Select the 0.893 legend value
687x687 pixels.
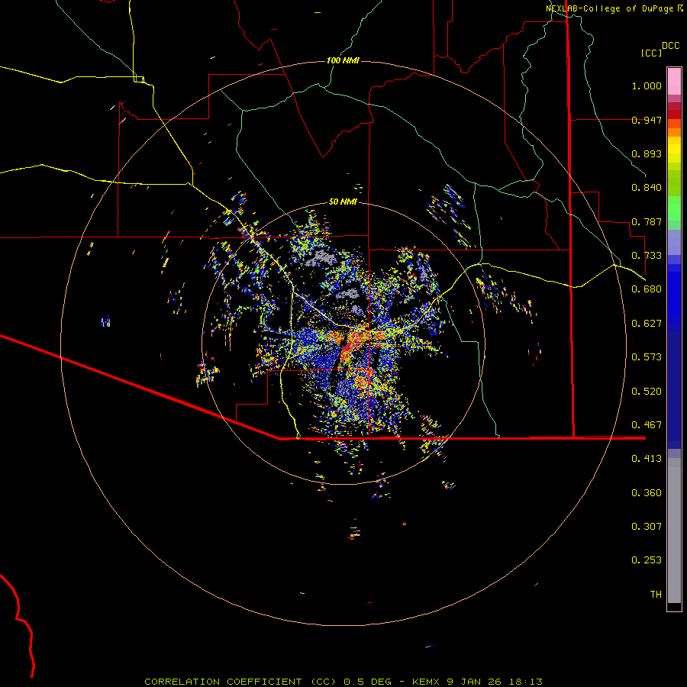(647, 153)
